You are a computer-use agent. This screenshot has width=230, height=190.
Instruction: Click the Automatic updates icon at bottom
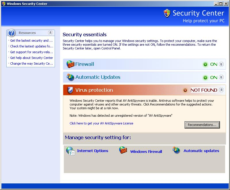(x=176, y=150)
